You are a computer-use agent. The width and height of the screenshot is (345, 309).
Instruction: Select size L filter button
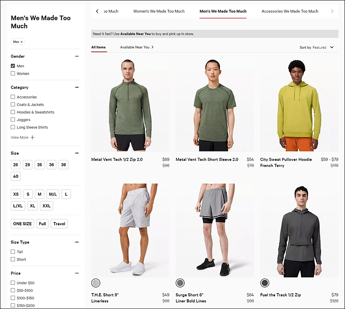pos(66,194)
